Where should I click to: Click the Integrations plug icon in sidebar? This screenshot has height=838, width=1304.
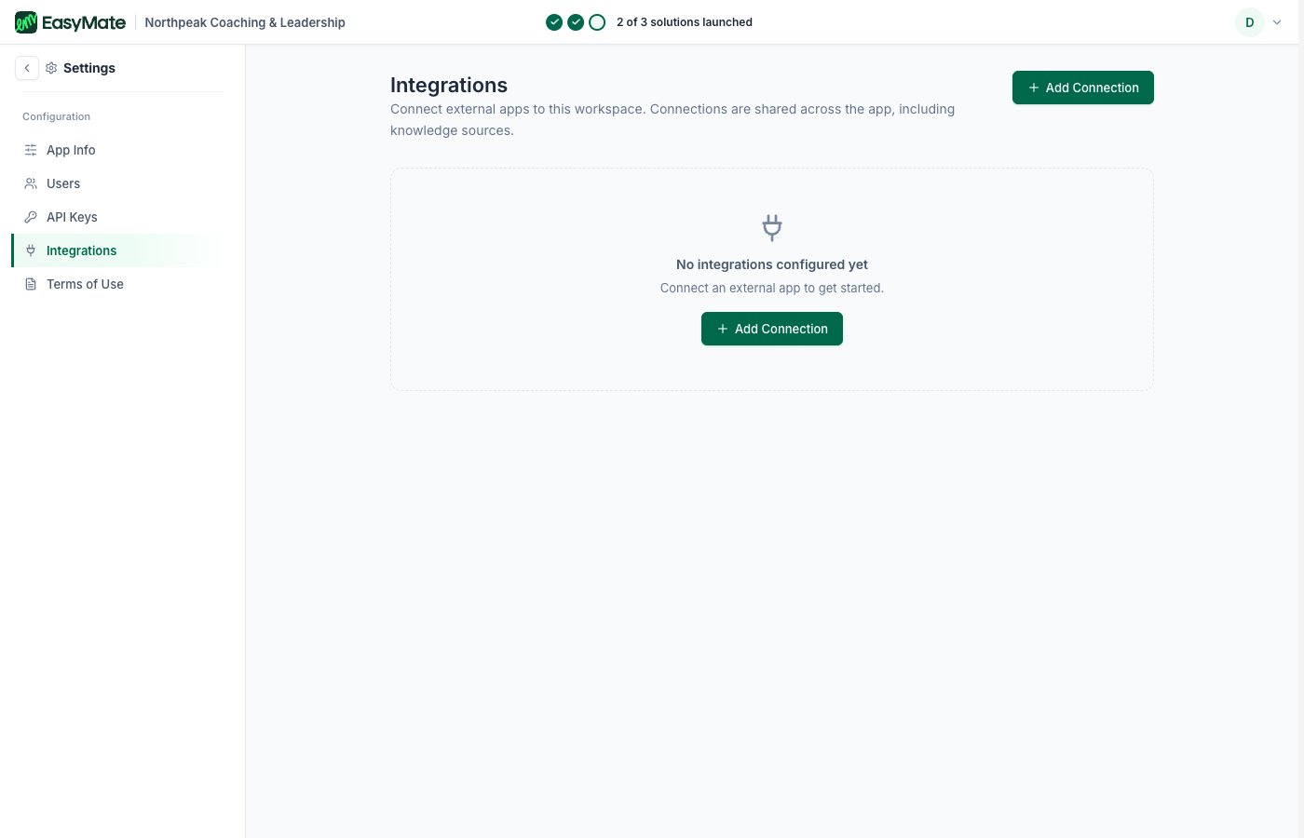pyautogui.click(x=31, y=250)
